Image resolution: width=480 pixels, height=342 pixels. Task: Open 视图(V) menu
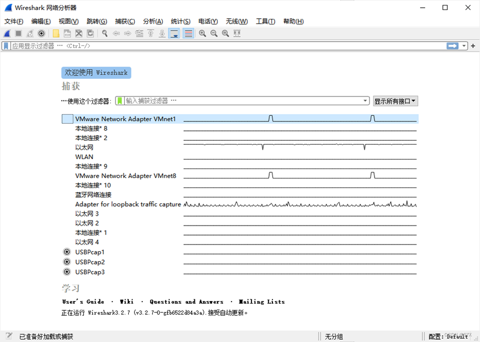click(x=69, y=21)
